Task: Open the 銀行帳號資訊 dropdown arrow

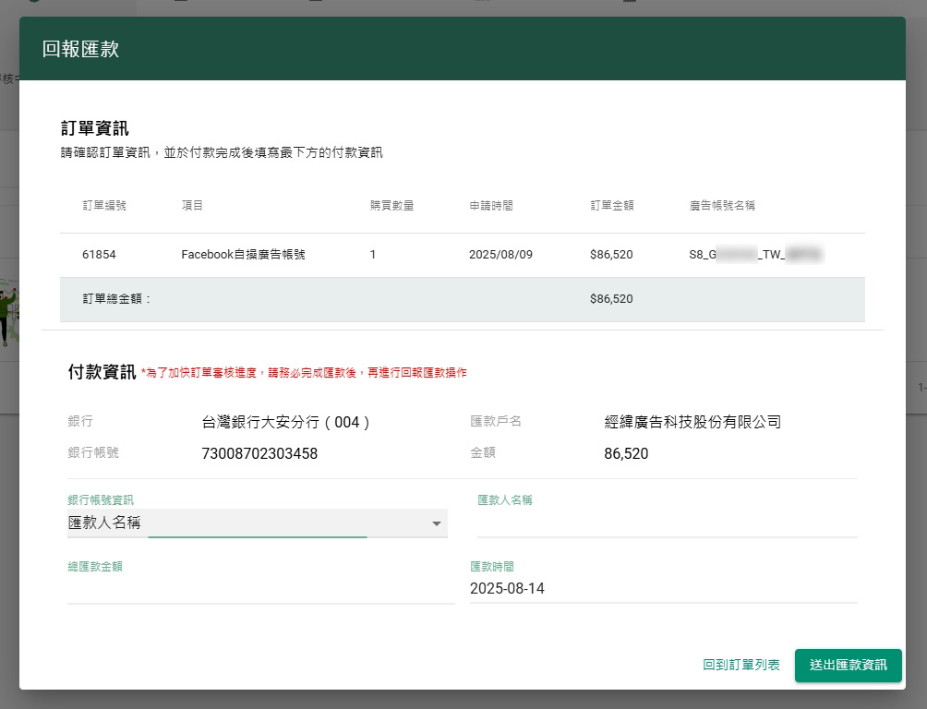Action: tap(436, 524)
